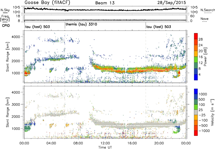The width and height of the screenshot is (215, 149).
Task: Click the '1000' tick on the Velocity scale
Action: click(x=203, y=94)
